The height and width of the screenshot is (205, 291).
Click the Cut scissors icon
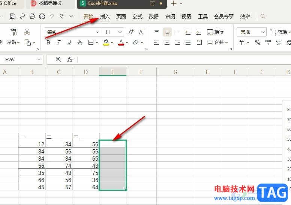[27, 32]
